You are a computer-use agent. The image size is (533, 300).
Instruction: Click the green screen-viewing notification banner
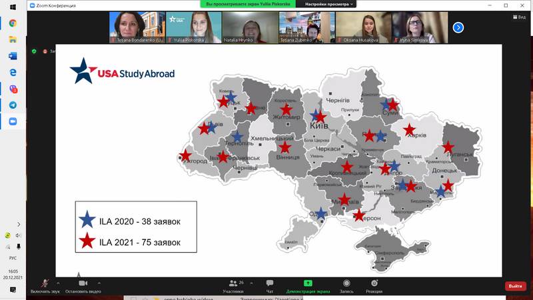[248, 4]
